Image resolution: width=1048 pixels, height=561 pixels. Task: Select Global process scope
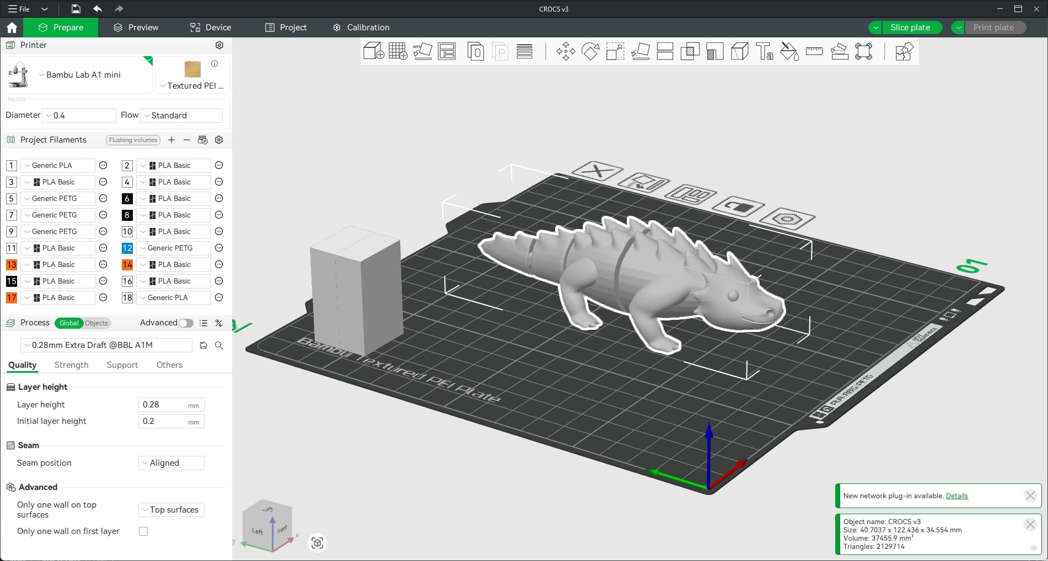pos(69,323)
